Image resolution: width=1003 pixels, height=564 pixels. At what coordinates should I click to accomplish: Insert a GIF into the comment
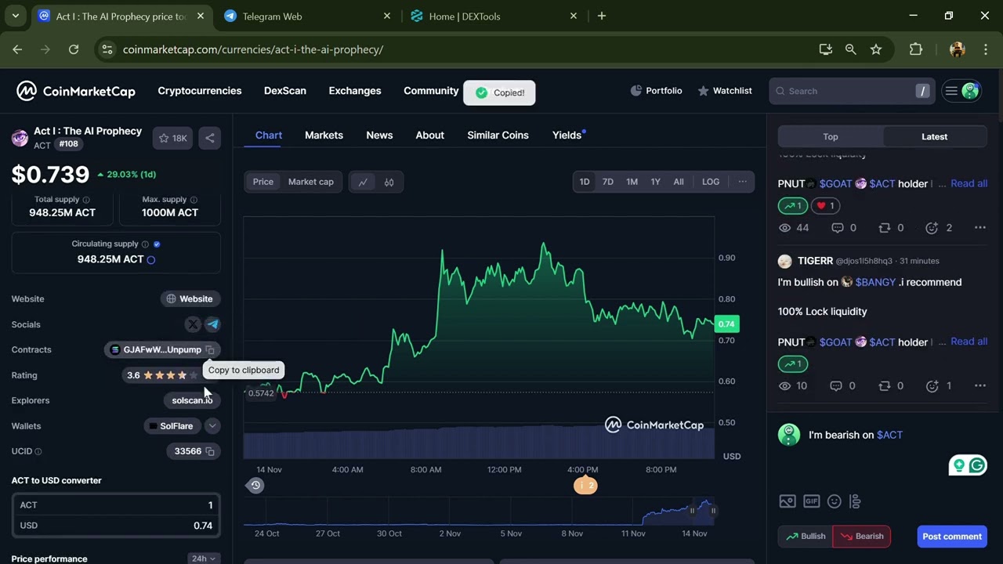(811, 501)
